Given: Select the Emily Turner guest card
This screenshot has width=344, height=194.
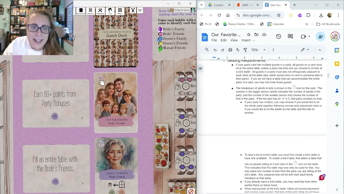Looking at the screenshot, I should pos(116,166).
